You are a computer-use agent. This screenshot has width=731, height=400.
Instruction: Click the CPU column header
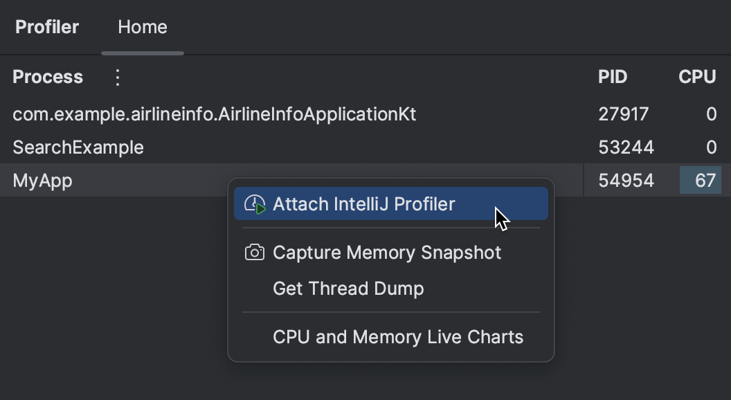coord(698,77)
